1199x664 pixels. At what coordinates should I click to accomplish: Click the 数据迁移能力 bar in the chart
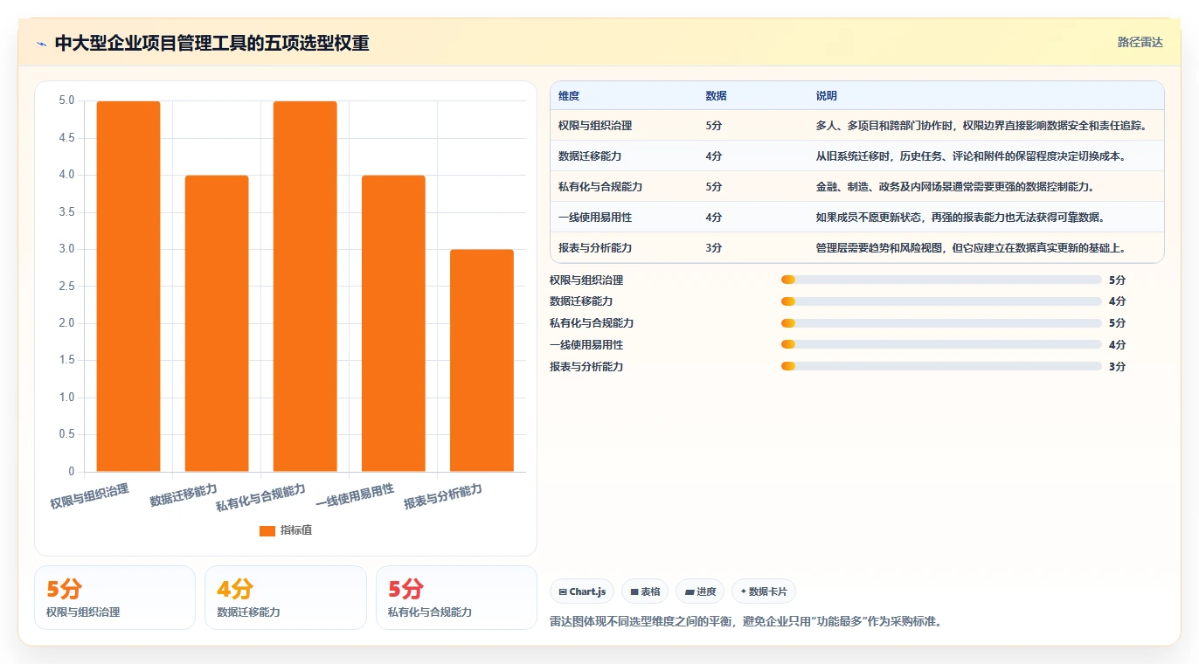(x=217, y=323)
